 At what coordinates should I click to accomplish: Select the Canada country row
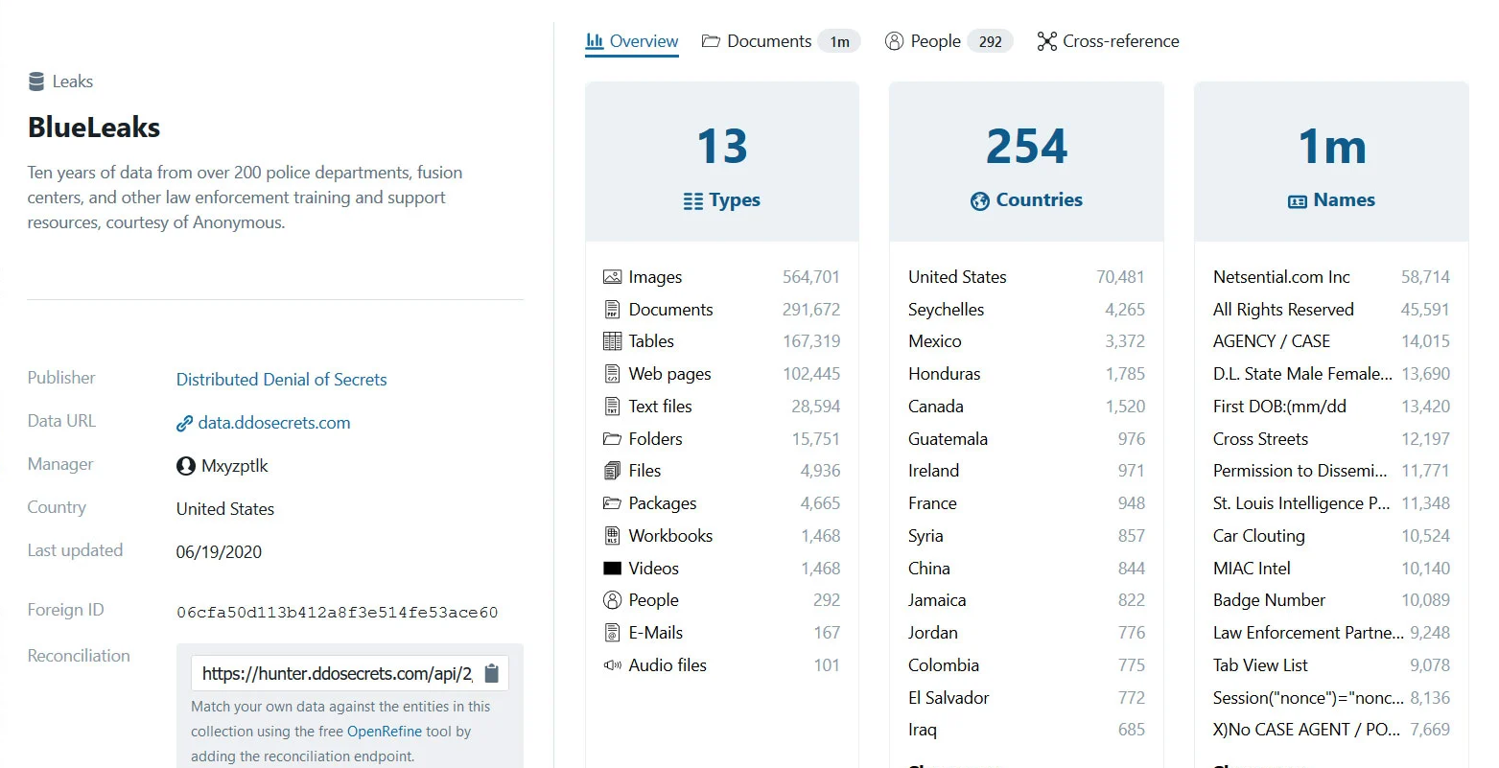coord(1026,407)
